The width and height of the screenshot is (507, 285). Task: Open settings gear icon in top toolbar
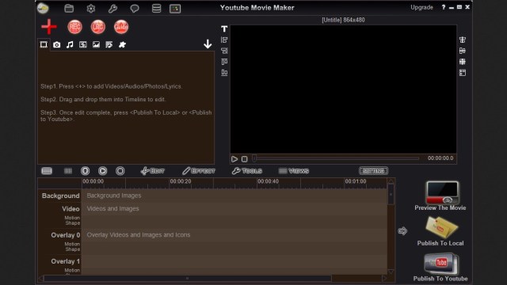point(91,9)
